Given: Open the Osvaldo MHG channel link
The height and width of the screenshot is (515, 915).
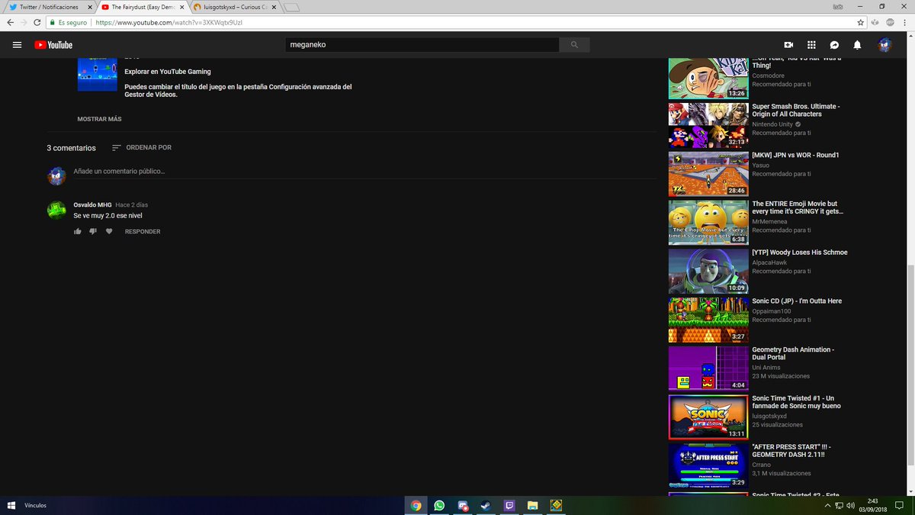Looking at the screenshot, I should pyautogui.click(x=92, y=205).
